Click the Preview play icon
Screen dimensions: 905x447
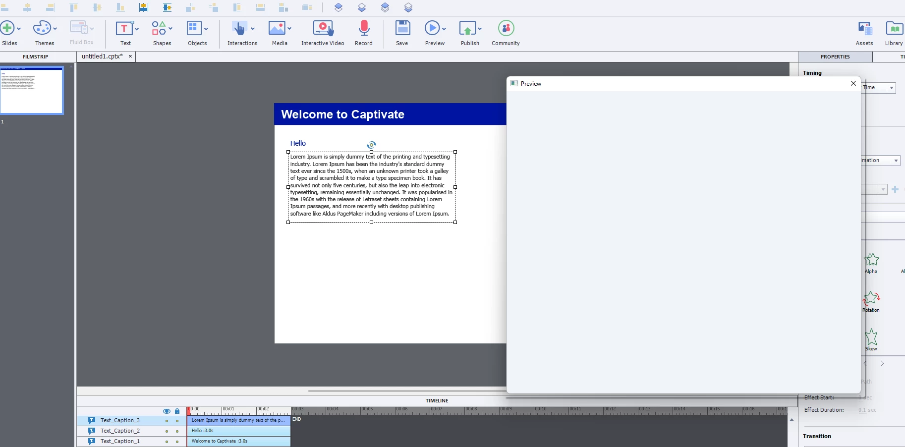point(432,28)
